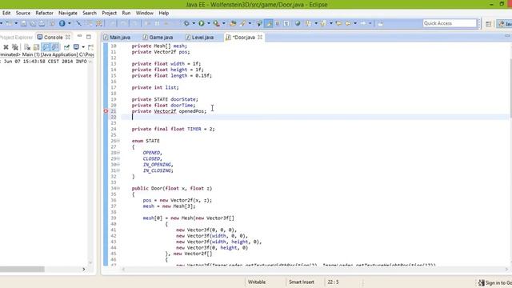Click the Pin Editor toolbar icon
512x288 pixels.
381,23
